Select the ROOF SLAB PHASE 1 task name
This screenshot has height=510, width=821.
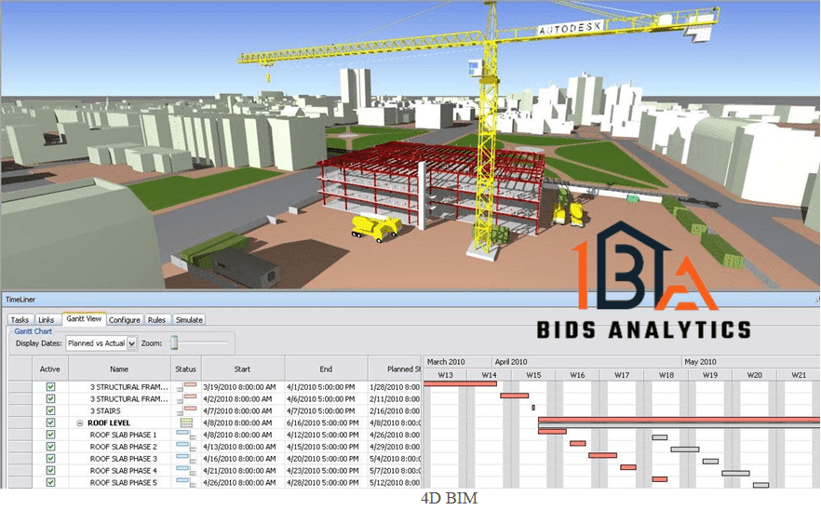pos(124,435)
